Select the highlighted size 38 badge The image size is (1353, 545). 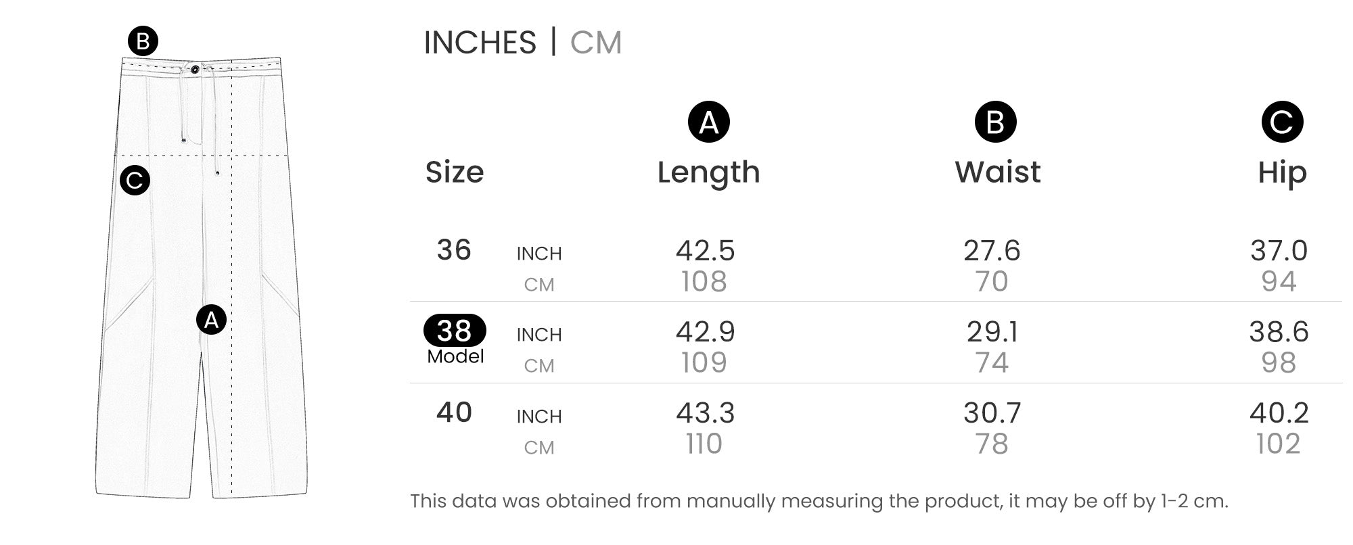point(455,331)
